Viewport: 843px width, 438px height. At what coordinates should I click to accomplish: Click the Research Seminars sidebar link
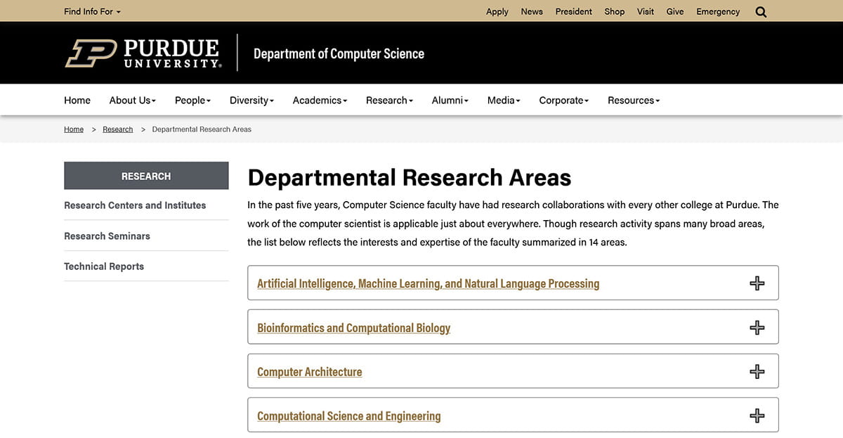(107, 236)
